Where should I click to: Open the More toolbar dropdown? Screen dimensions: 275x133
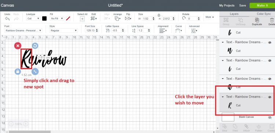(210, 17)
